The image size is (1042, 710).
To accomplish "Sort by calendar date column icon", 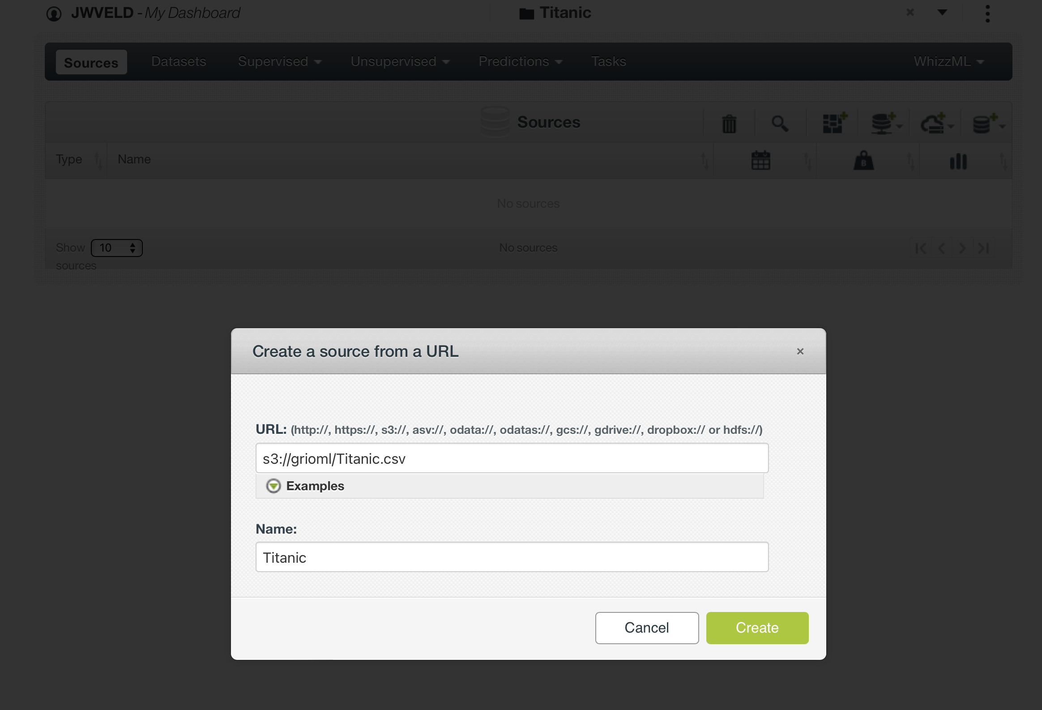I will coord(760,160).
